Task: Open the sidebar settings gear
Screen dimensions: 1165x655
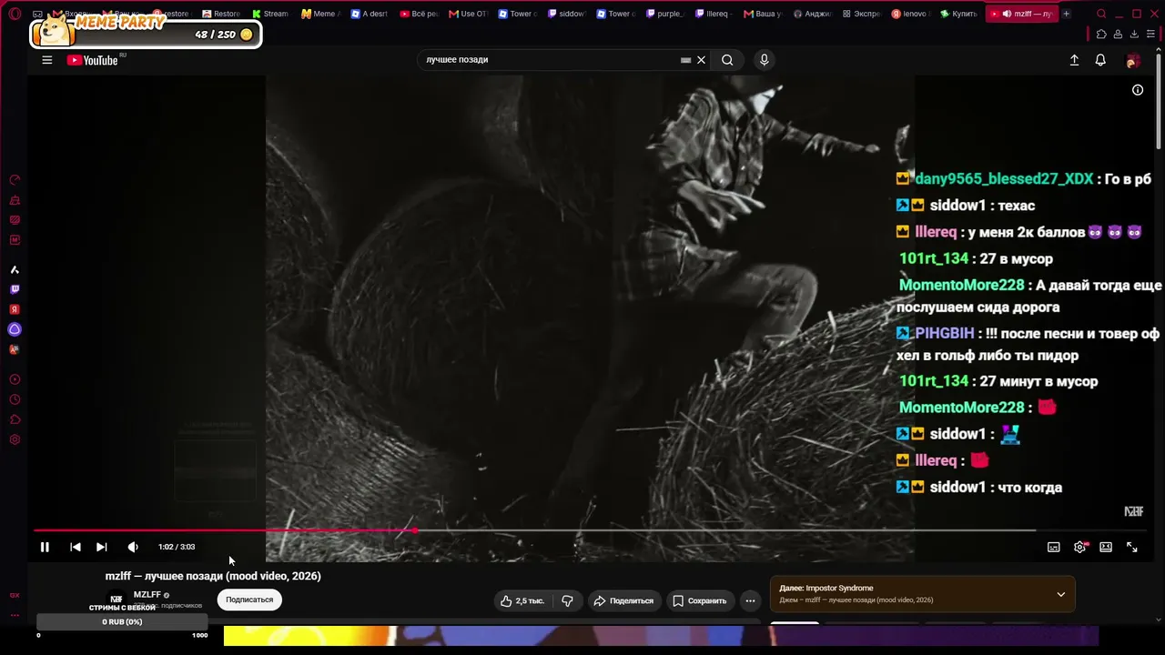Action: [15, 440]
